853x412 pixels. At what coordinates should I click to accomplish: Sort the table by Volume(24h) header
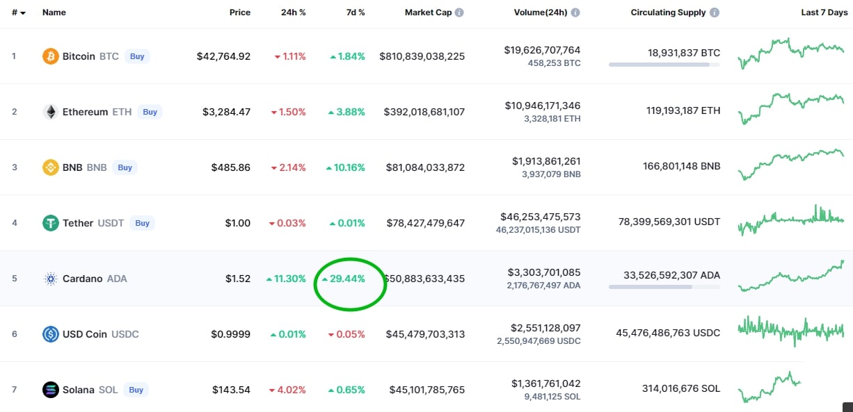(541, 13)
